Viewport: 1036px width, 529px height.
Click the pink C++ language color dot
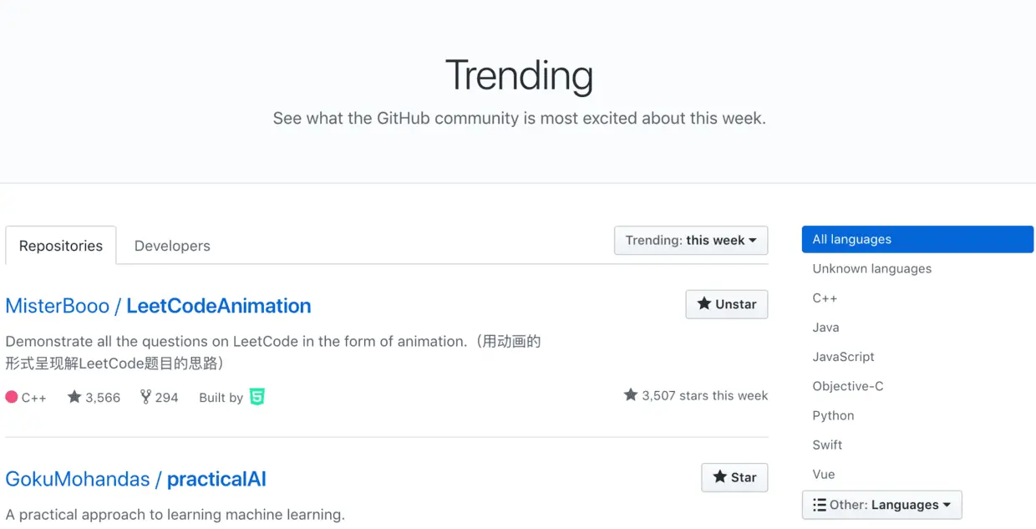pos(12,397)
